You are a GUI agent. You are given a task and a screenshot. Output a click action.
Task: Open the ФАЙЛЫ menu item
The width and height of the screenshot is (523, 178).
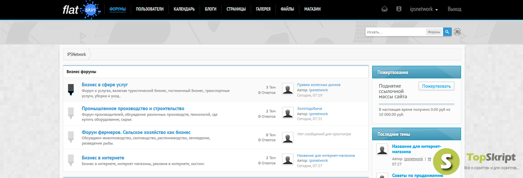287,9
